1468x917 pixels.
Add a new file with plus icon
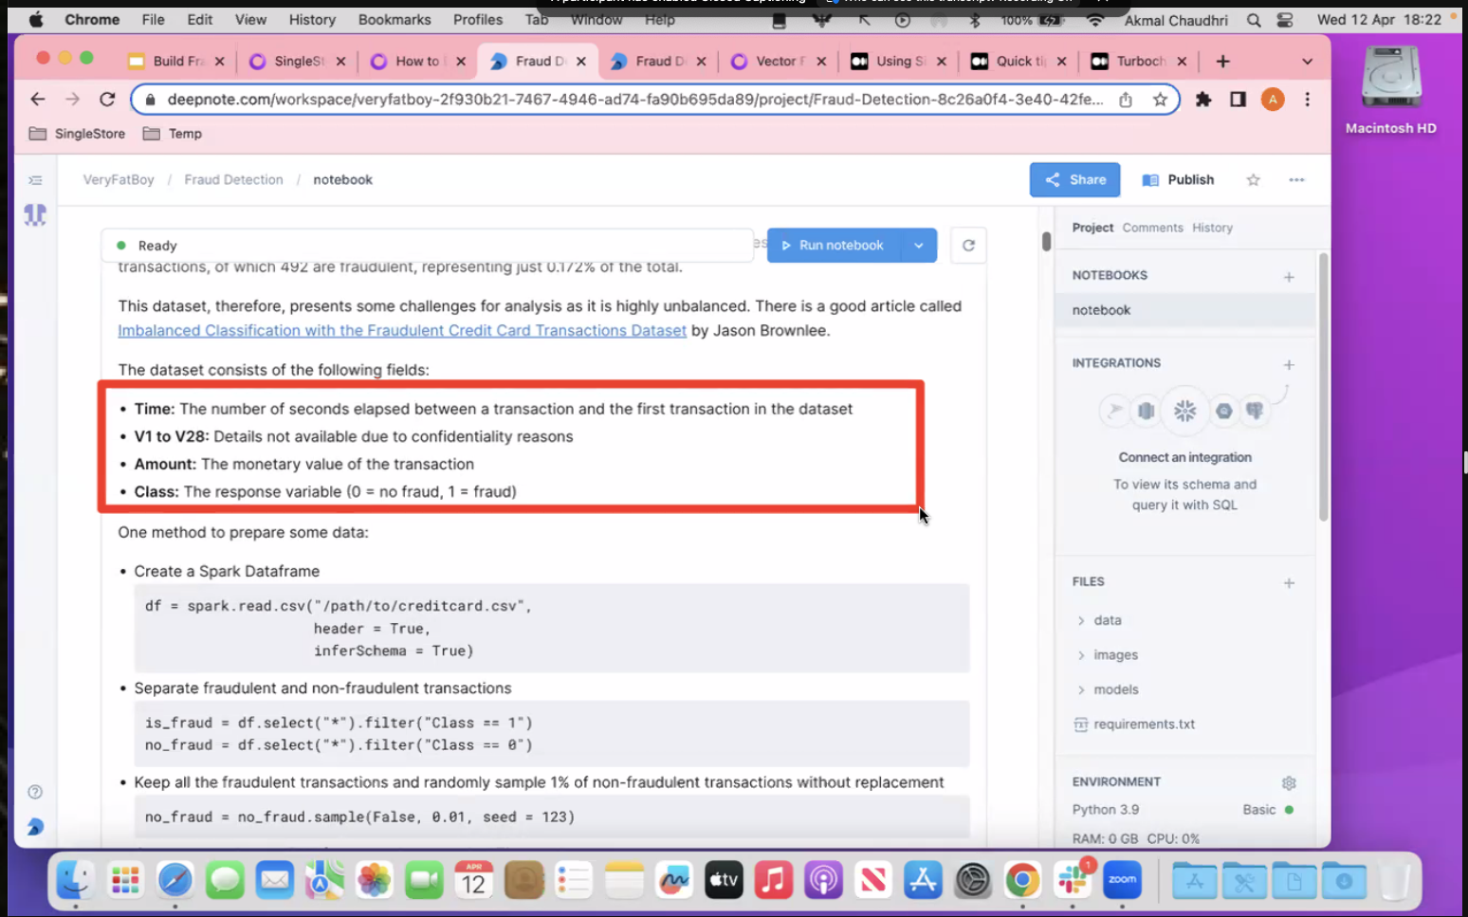tap(1289, 583)
